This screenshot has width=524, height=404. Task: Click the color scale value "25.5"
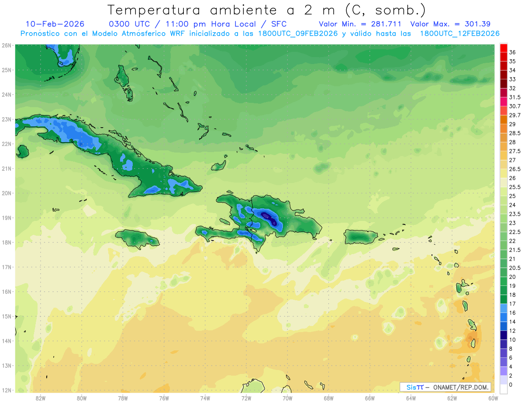(x=515, y=187)
